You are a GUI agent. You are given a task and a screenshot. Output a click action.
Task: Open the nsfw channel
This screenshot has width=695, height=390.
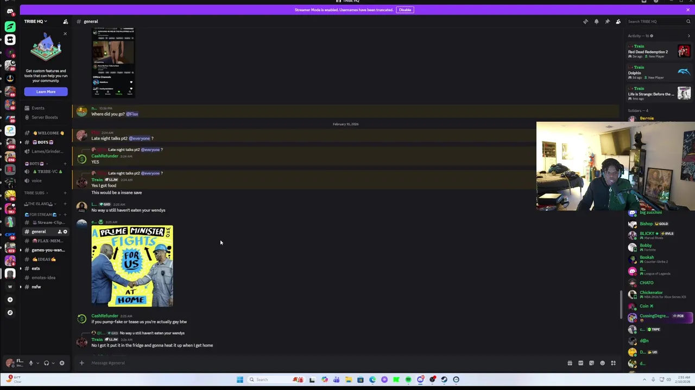46,287
